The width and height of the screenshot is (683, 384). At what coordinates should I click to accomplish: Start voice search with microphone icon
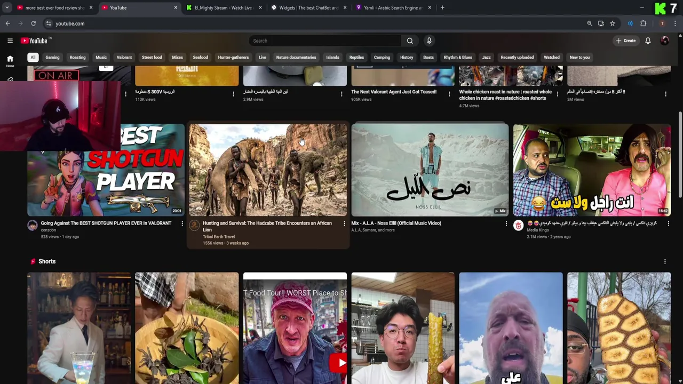coord(429,41)
